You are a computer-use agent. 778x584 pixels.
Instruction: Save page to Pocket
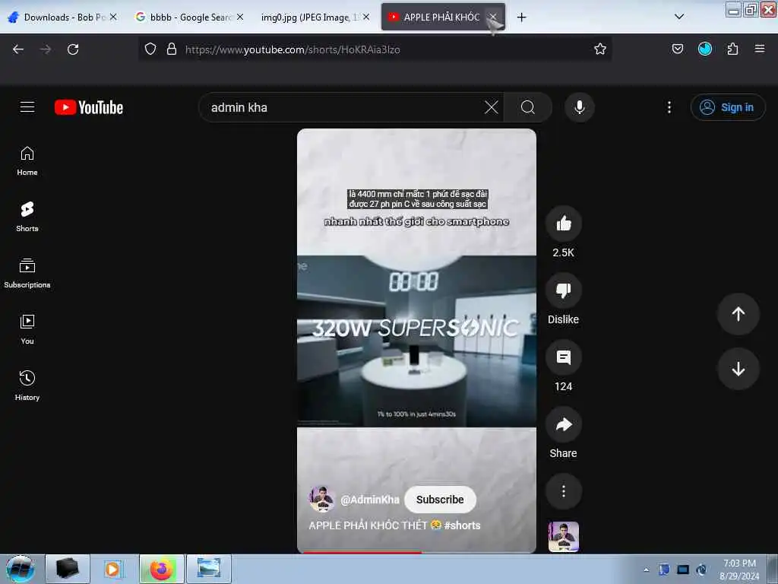pyautogui.click(x=677, y=49)
